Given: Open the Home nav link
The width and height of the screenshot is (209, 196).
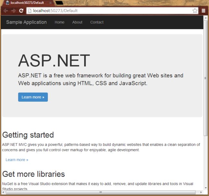Looking at the screenshot, I should click(x=59, y=22).
